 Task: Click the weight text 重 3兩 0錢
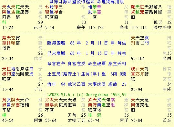tap(114, 74)
